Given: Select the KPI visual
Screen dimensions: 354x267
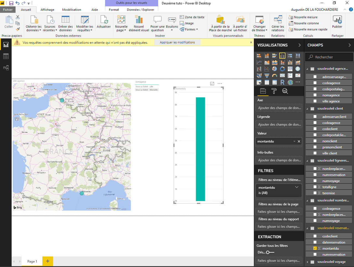Looking at the screenshot, I should (298, 76).
